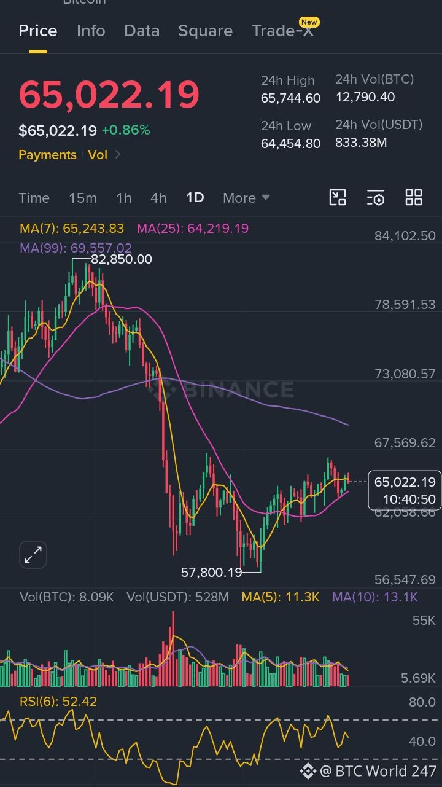The image size is (442, 787).
Task: Click the 73,080.57 price axis label
Action: coord(405,374)
